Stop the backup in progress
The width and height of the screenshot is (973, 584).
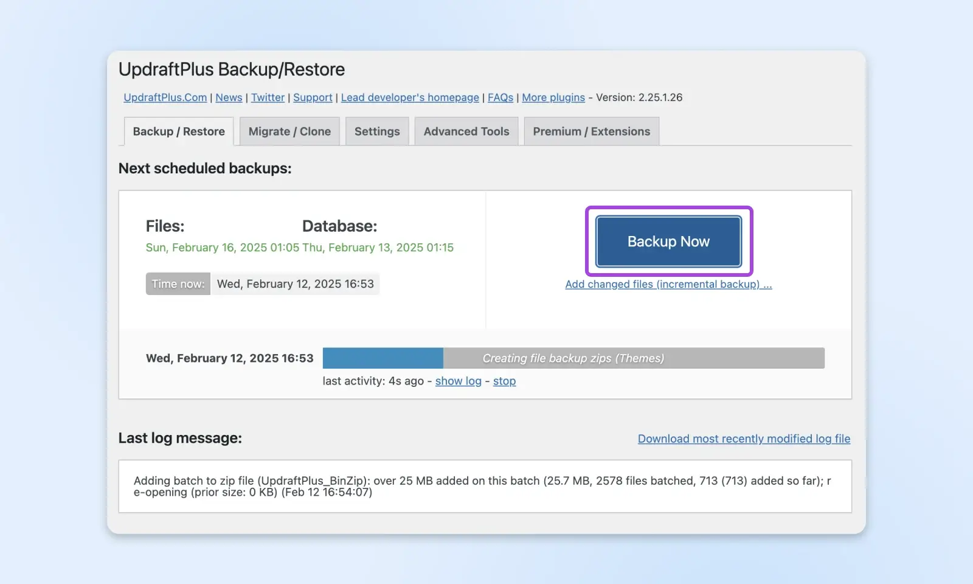[504, 381]
